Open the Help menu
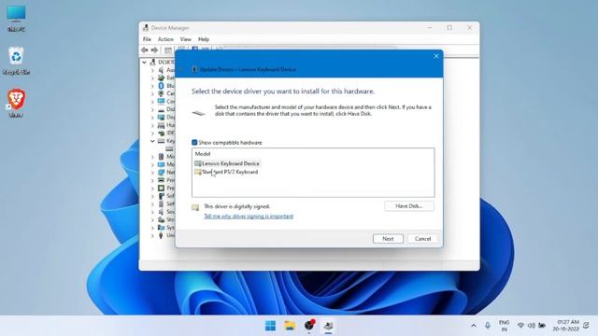The width and height of the screenshot is (598, 336). click(204, 39)
